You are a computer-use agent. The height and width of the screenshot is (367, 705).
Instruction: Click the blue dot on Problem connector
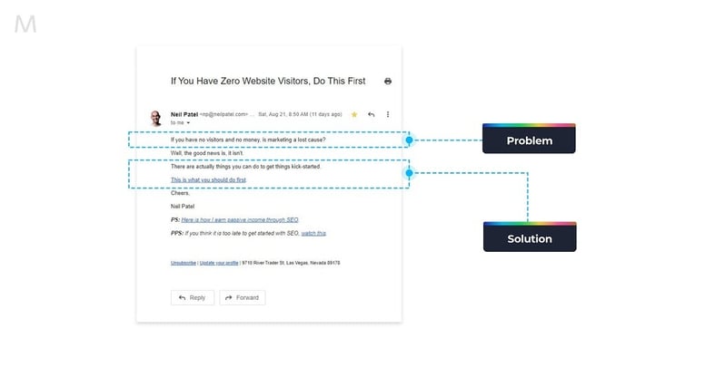(x=409, y=140)
